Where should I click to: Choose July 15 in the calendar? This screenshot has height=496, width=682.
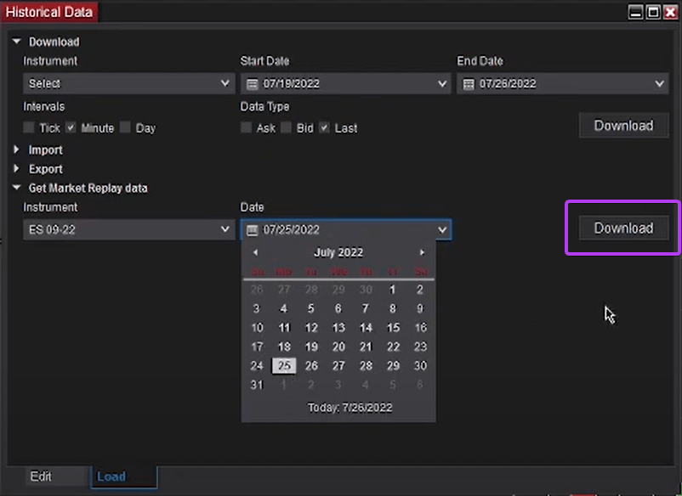tap(393, 328)
